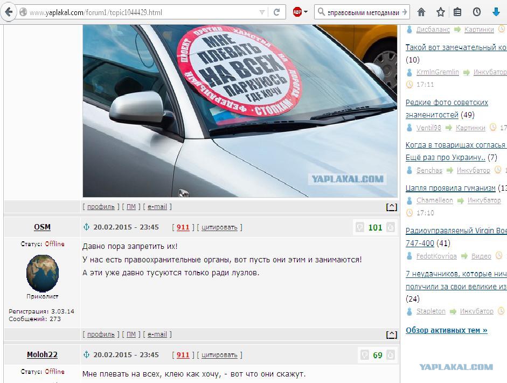Image resolution: width=507 pixels, height=383 pixels.
Task: Open the sticker car photo image
Action: (x=240, y=111)
